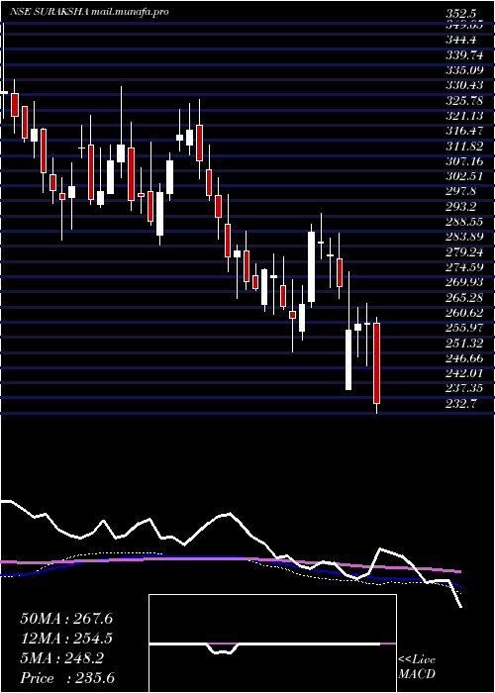Click the 339.74 price axis label
This screenshot has height=693, width=495.
(x=465, y=54)
